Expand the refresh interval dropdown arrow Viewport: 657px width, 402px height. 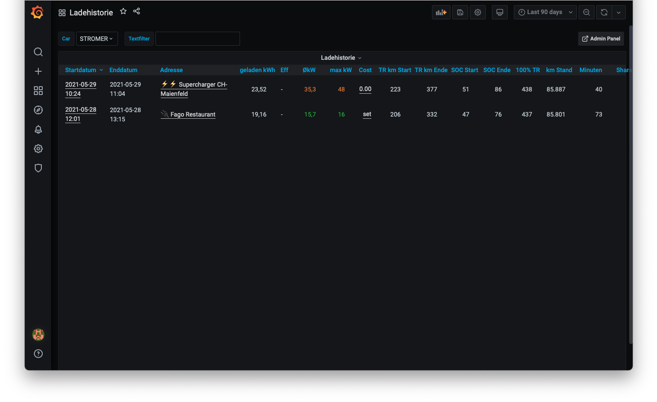click(x=618, y=12)
